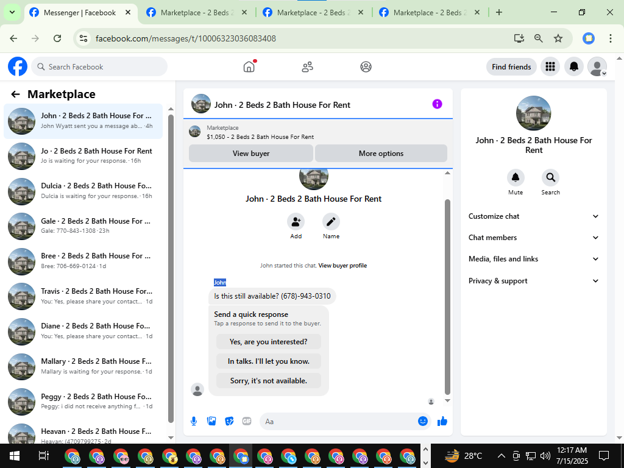Image resolution: width=624 pixels, height=468 pixels.
Task: Open emoji picker in message box
Action: coord(423,422)
